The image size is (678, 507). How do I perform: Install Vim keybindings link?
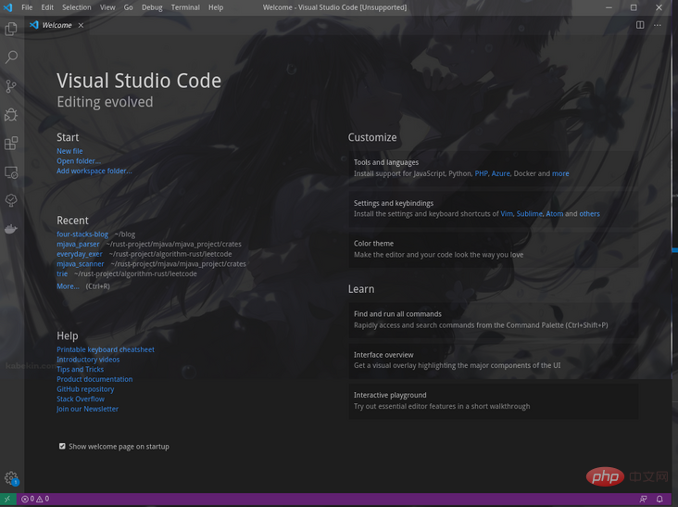[507, 214]
